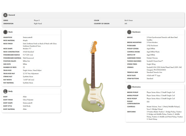
Task: Click the Solid Body value
Action: point(27,106)
